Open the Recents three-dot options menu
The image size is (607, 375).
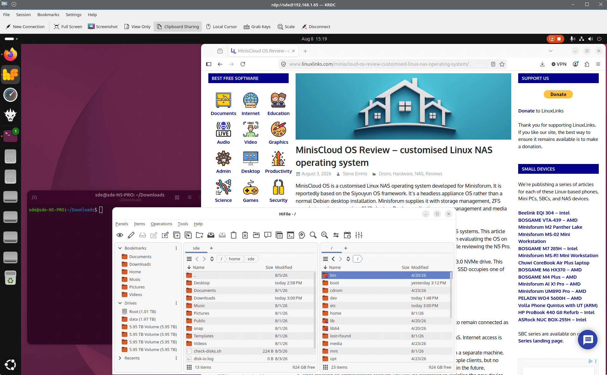coord(176,358)
